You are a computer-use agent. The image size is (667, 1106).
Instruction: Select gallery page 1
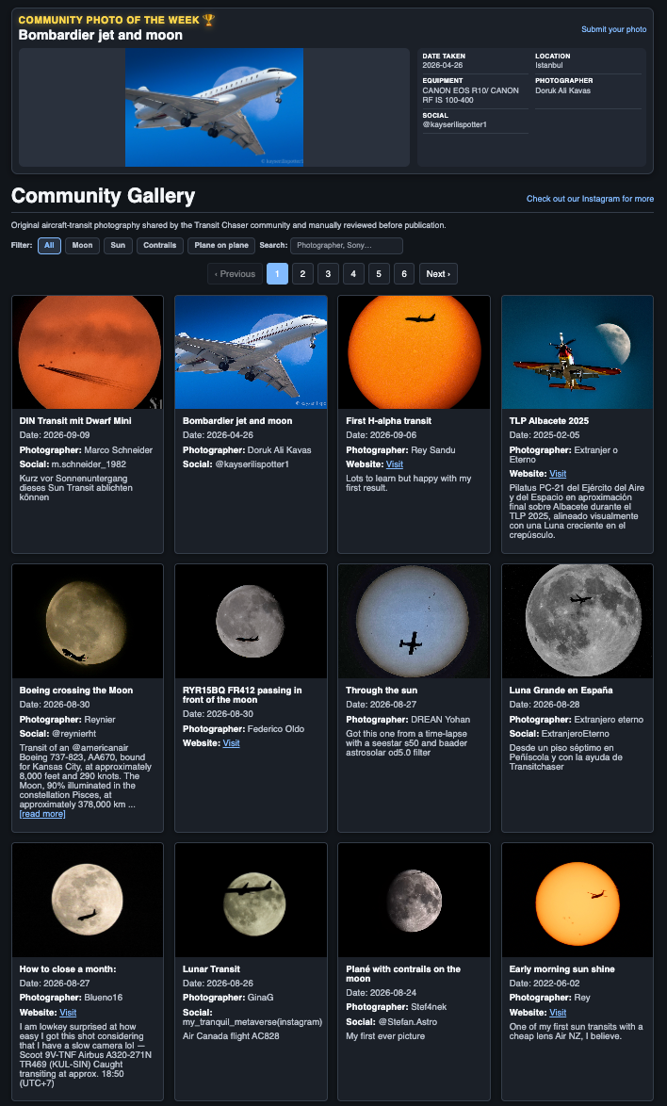[x=277, y=274]
